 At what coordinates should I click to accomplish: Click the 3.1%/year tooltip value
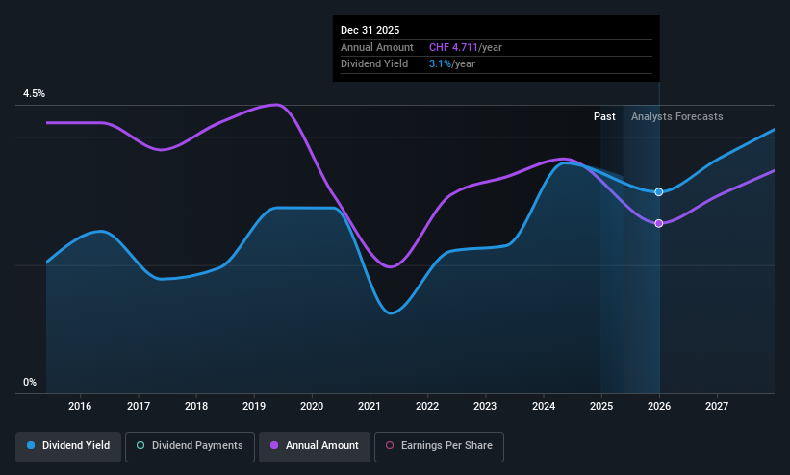[x=452, y=64]
